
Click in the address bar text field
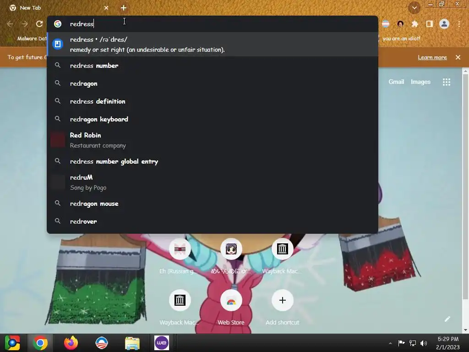(221, 24)
